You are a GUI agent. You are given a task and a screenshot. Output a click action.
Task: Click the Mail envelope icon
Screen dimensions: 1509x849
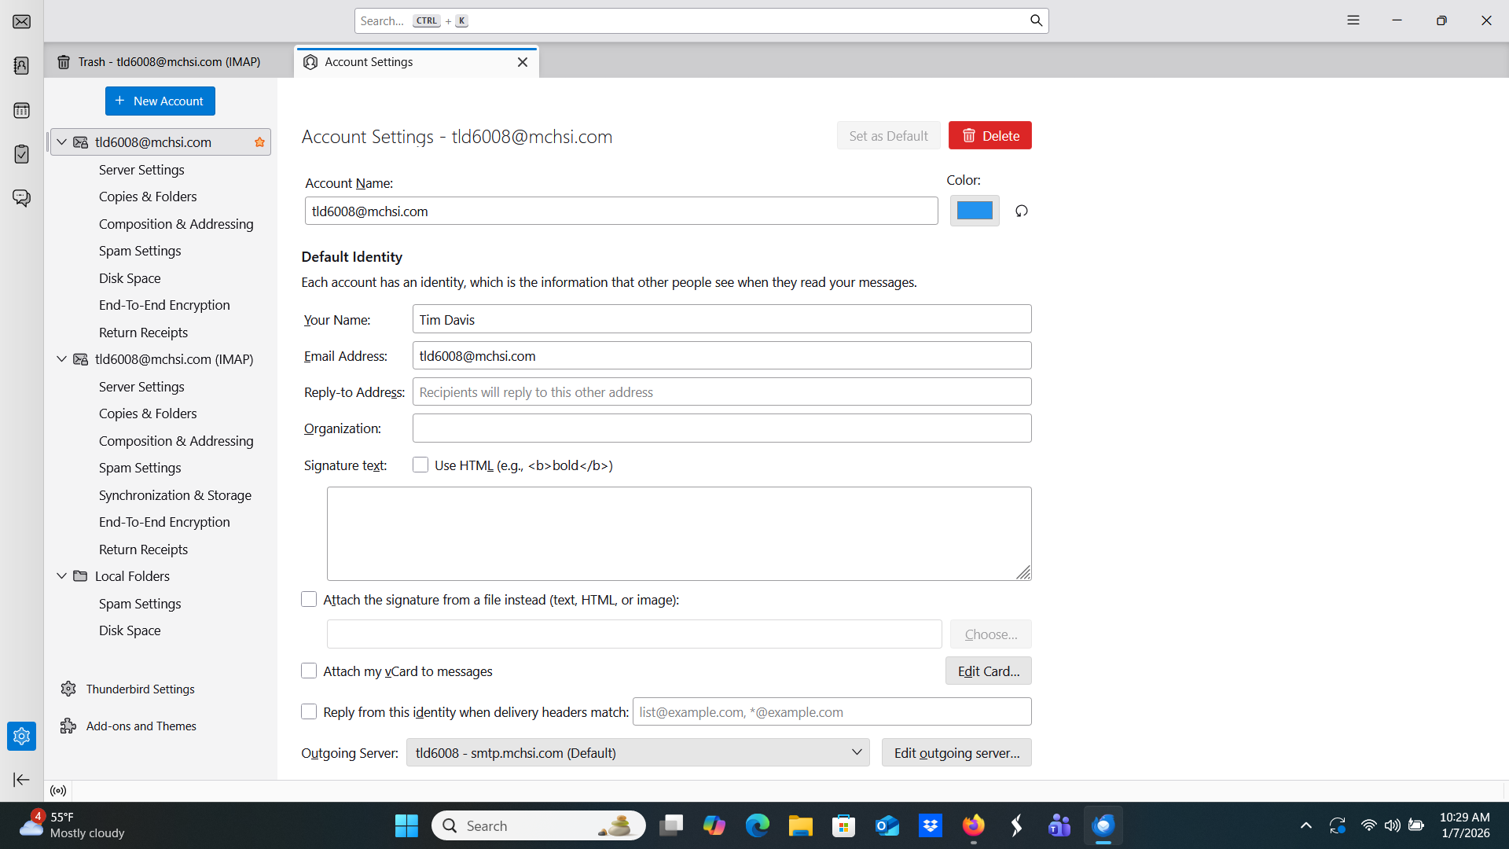21,21
